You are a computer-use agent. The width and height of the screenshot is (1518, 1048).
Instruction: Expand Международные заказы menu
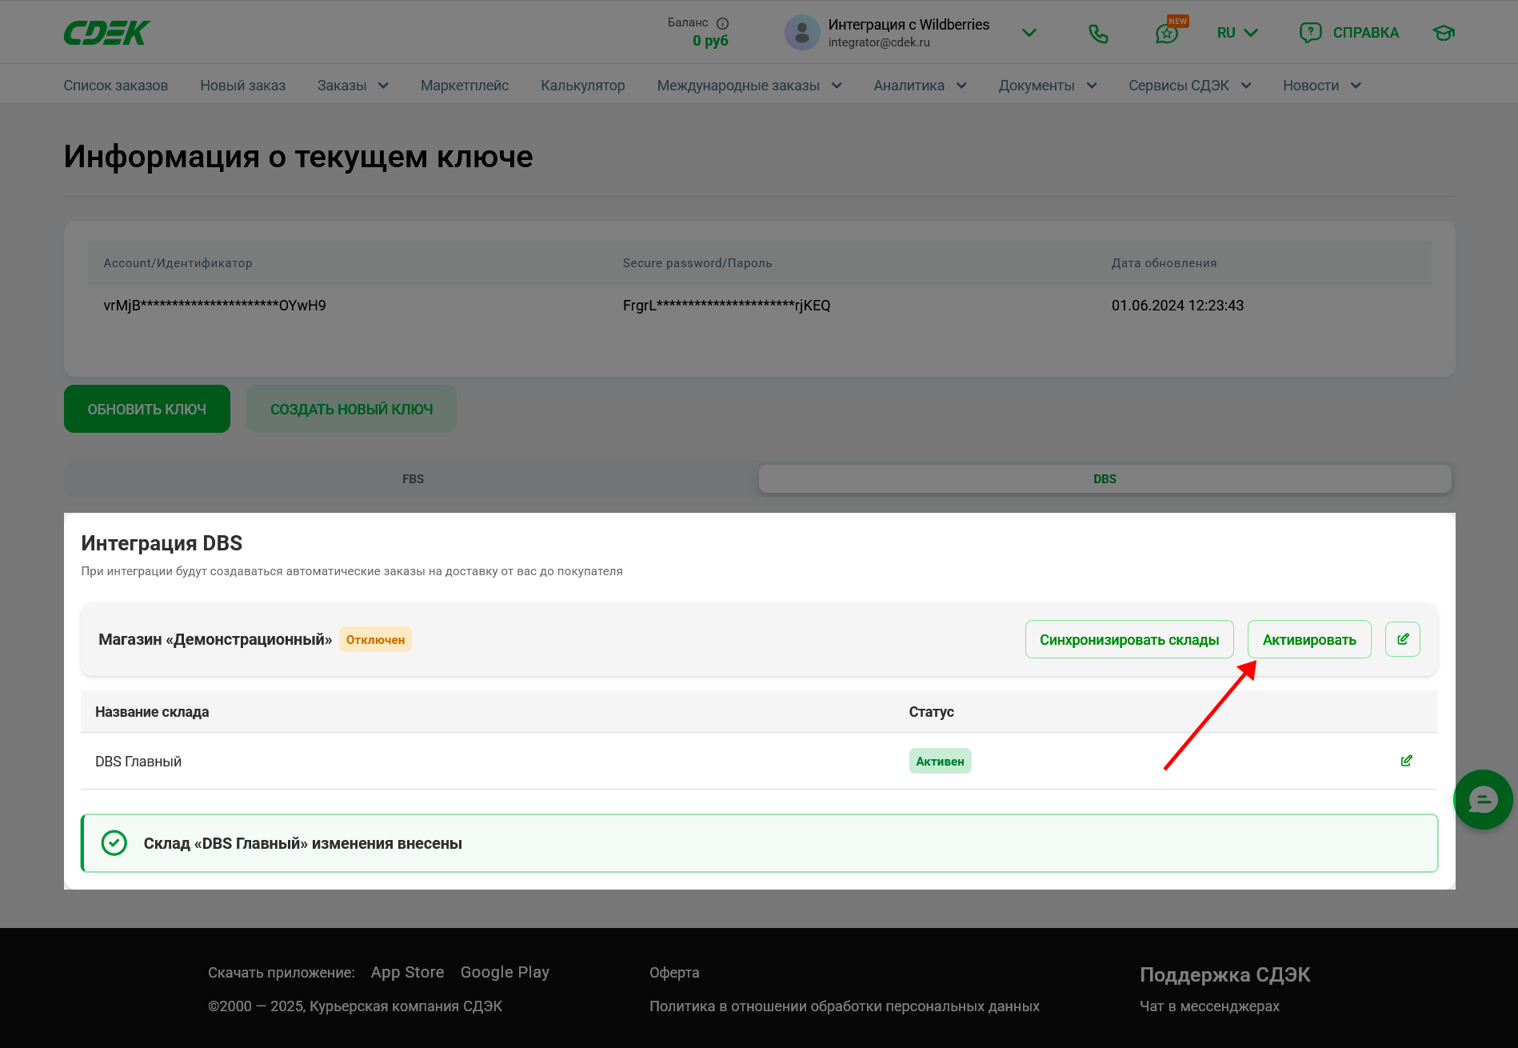749,86
